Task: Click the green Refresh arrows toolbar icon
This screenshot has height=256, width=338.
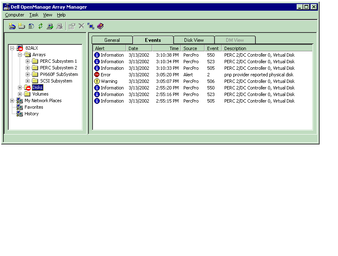Action: (41, 26)
